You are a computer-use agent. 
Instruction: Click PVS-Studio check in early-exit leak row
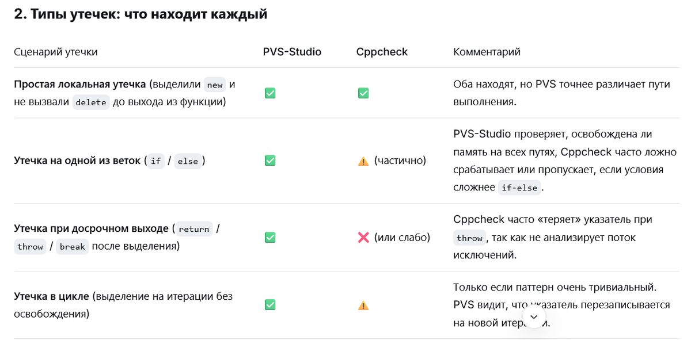pyautogui.click(x=269, y=238)
